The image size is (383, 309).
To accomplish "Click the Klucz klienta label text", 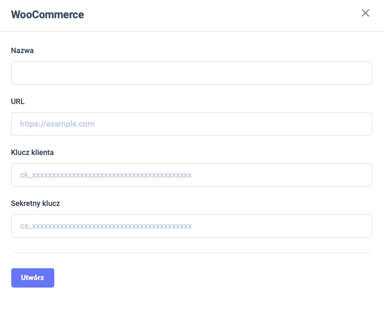I will [x=32, y=152].
